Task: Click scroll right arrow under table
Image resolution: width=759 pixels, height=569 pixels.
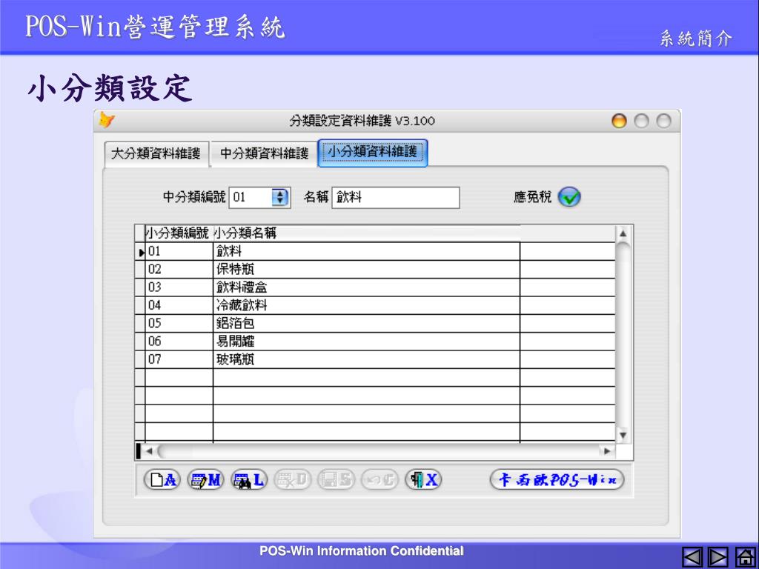Action: click(606, 451)
